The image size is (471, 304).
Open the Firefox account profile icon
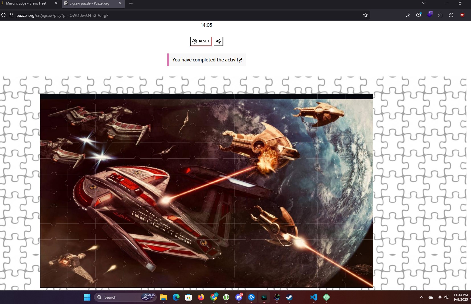click(x=419, y=15)
